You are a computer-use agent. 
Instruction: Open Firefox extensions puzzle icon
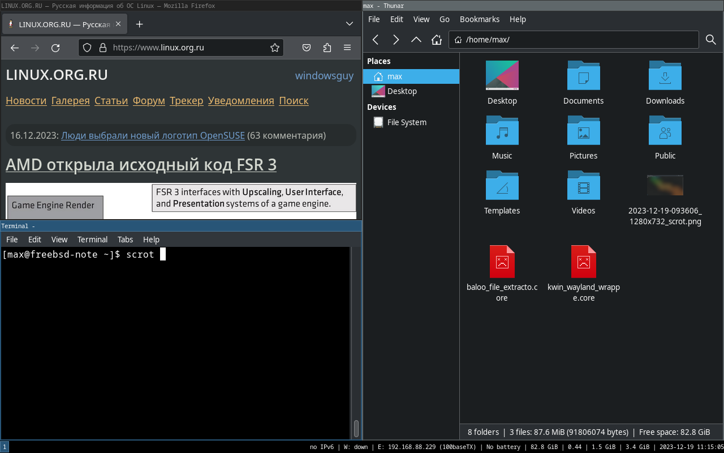327,48
